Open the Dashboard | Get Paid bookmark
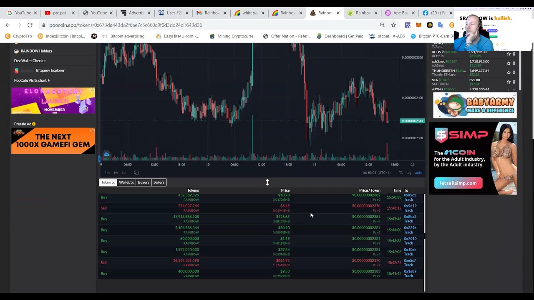The width and height of the screenshot is (534, 300). pos(340,36)
